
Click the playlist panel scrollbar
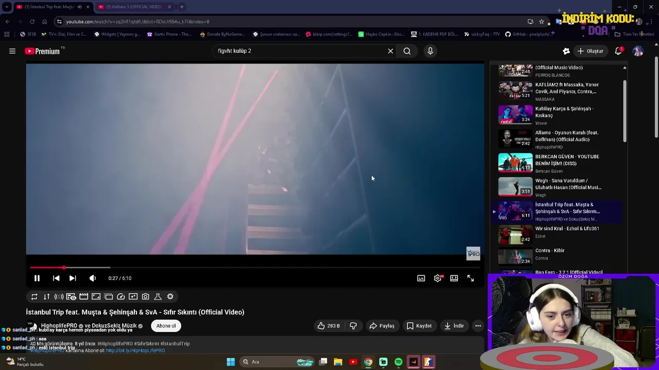[625, 110]
